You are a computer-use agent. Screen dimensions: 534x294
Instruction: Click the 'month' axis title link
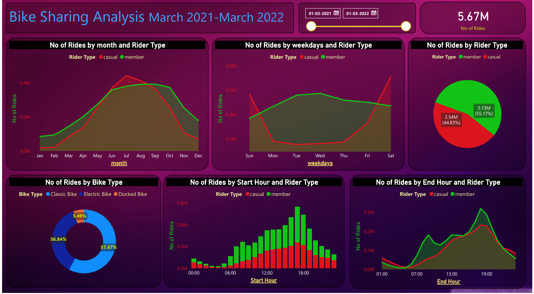[119, 163]
